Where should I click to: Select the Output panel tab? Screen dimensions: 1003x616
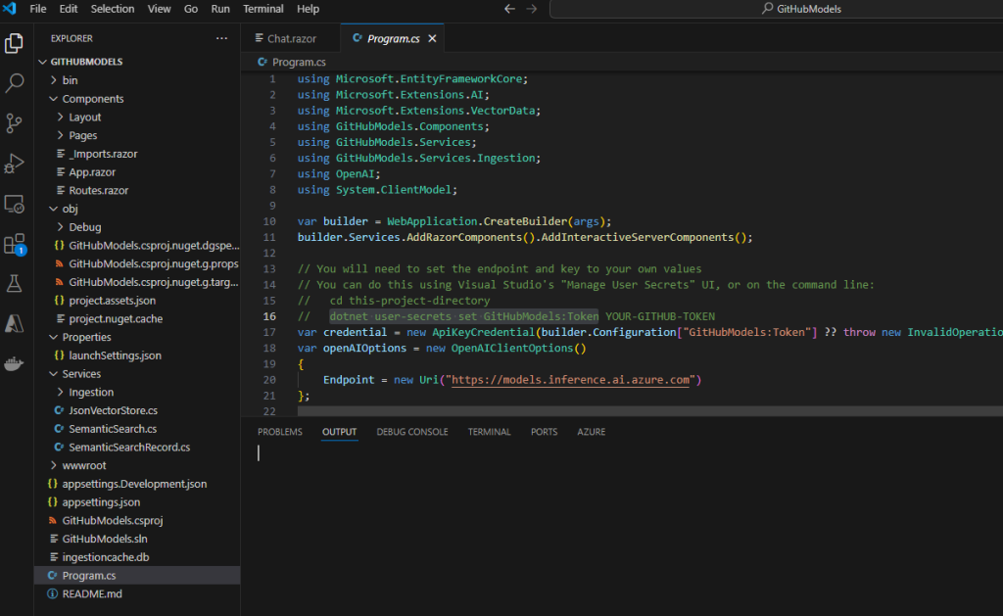click(339, 432)
